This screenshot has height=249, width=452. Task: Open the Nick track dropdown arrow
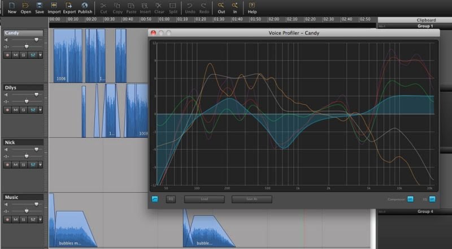point(40,165)
